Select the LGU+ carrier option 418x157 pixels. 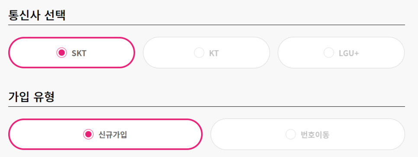pos(341,53)
